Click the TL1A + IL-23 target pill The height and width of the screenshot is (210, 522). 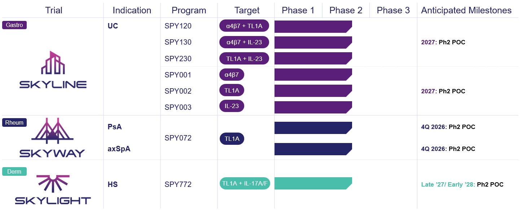pyautogui.click(x=244, y=58)
